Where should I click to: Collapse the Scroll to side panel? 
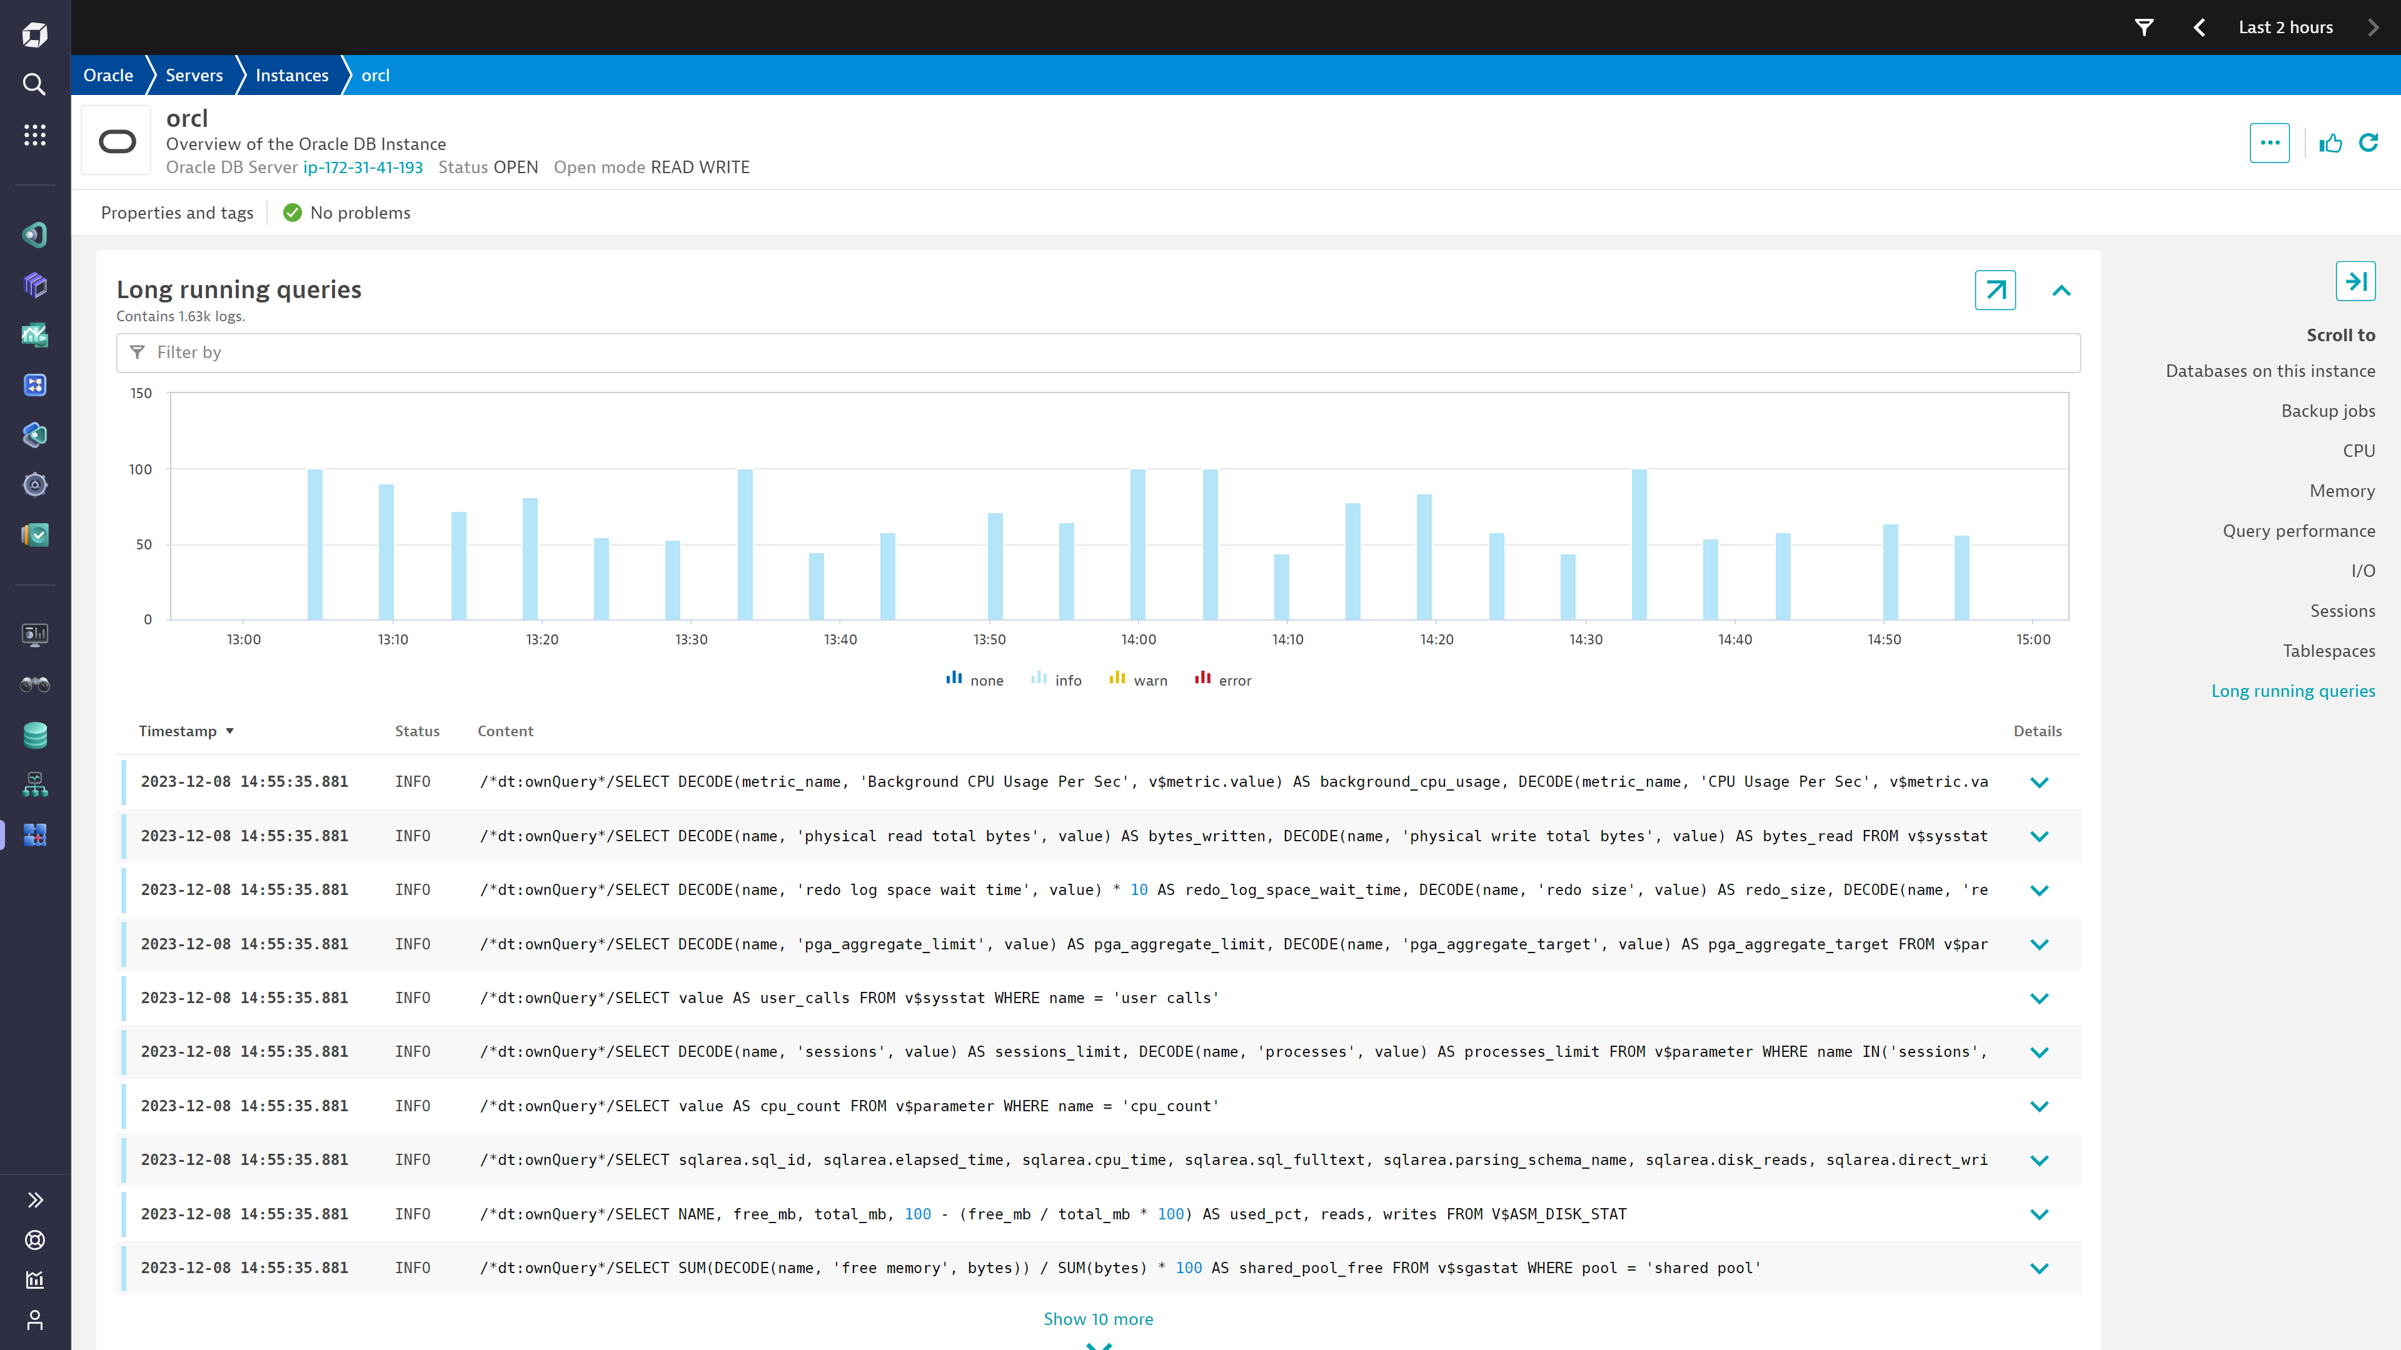point(2355,281)
